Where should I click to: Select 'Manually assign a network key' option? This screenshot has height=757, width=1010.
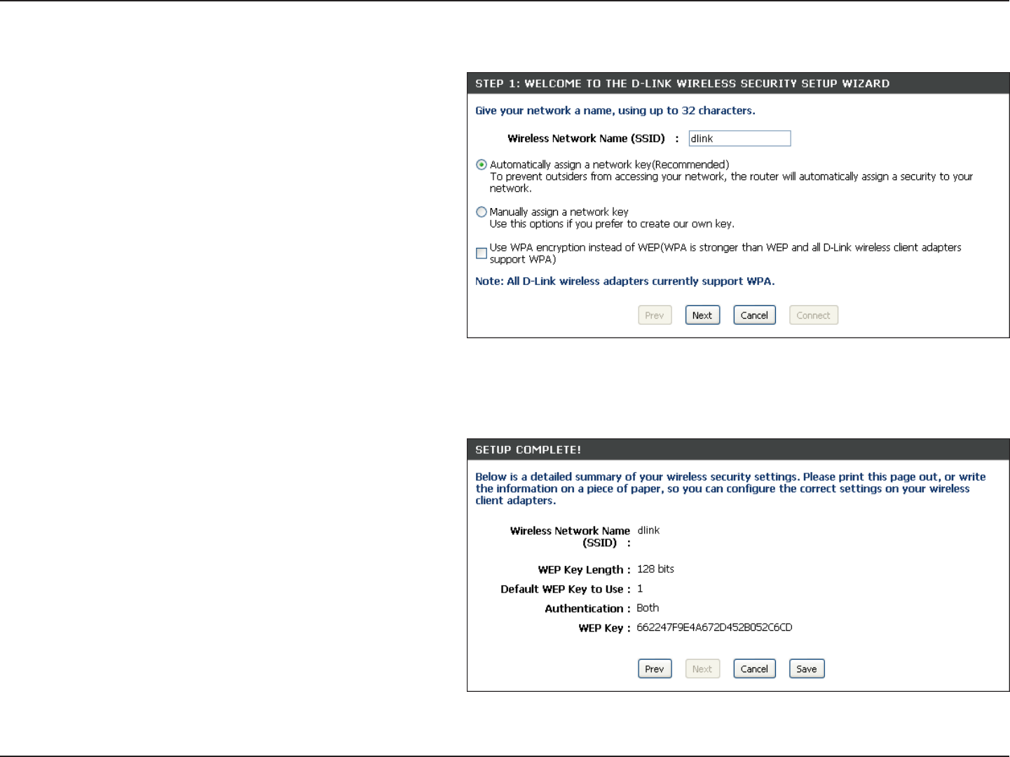click(482, 211)
